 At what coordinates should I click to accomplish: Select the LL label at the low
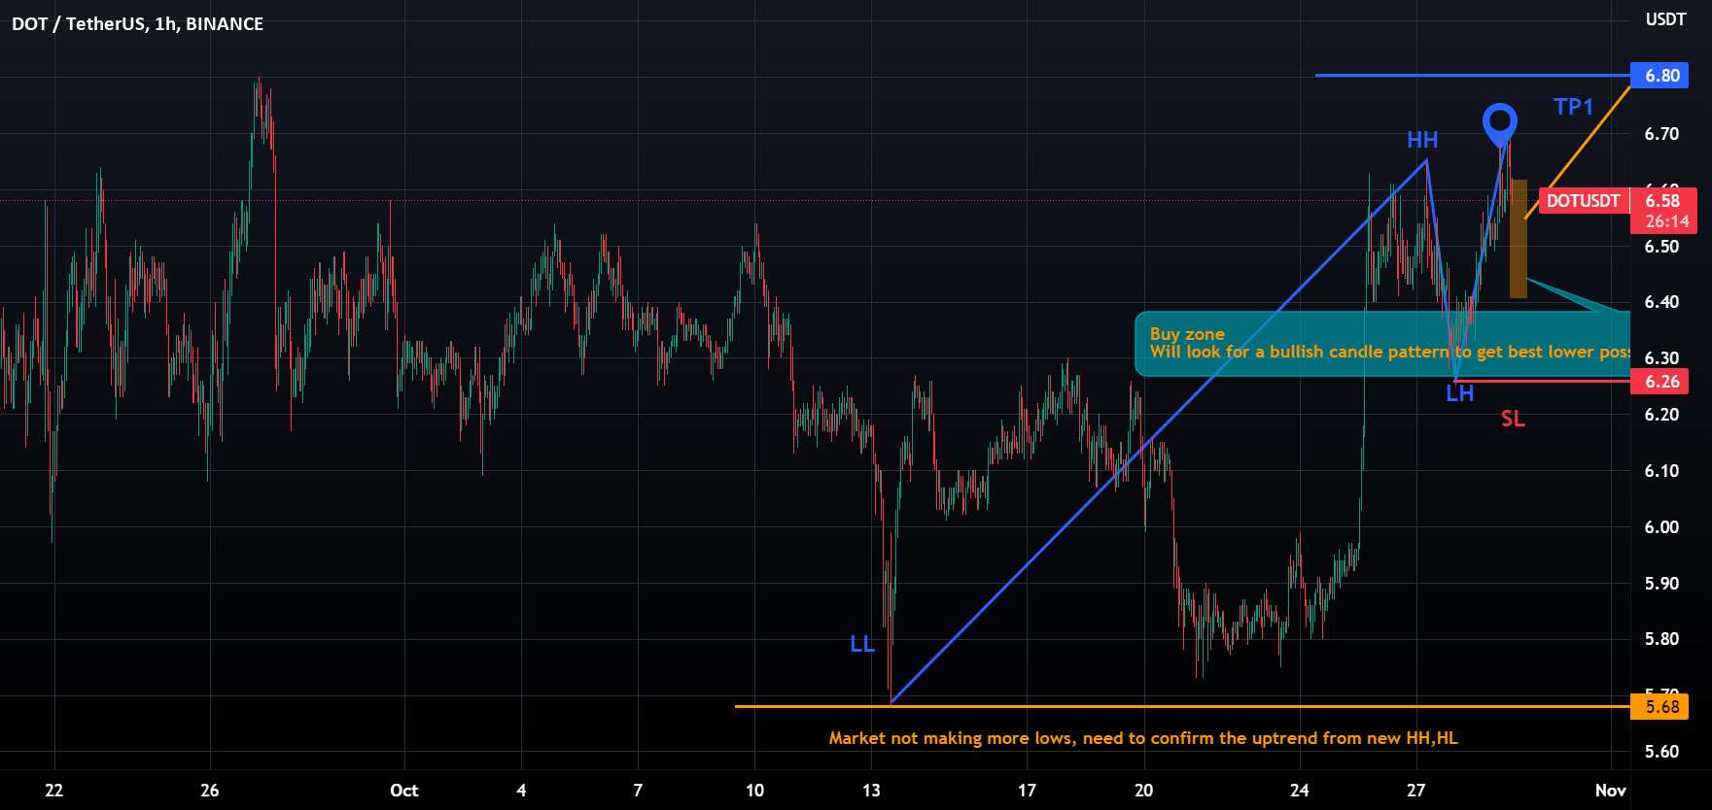click(x=862, y=644)
